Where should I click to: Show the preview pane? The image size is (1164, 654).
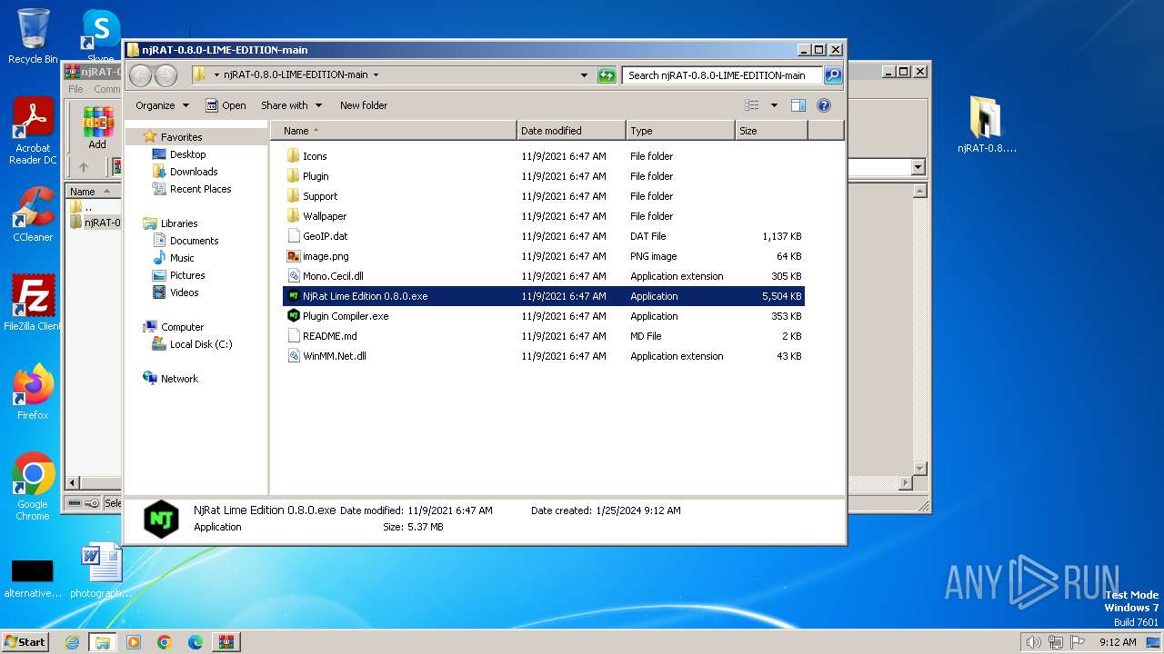tap(798, 105)
